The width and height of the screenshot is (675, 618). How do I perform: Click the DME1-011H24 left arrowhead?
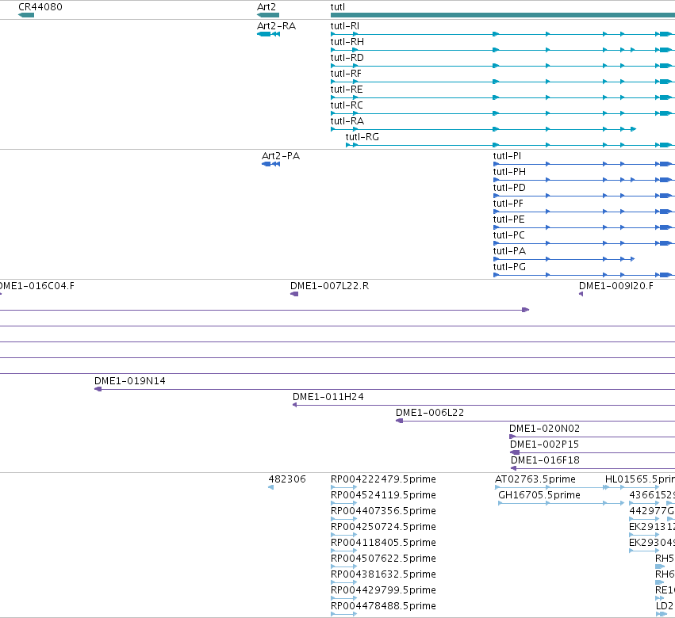(295, 405)
